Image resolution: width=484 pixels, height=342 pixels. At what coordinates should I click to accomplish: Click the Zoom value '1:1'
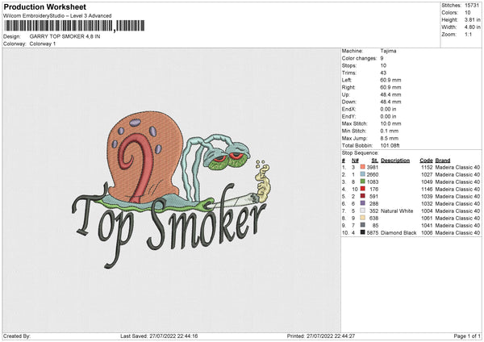pyautogui.click(x=468, y=34)
